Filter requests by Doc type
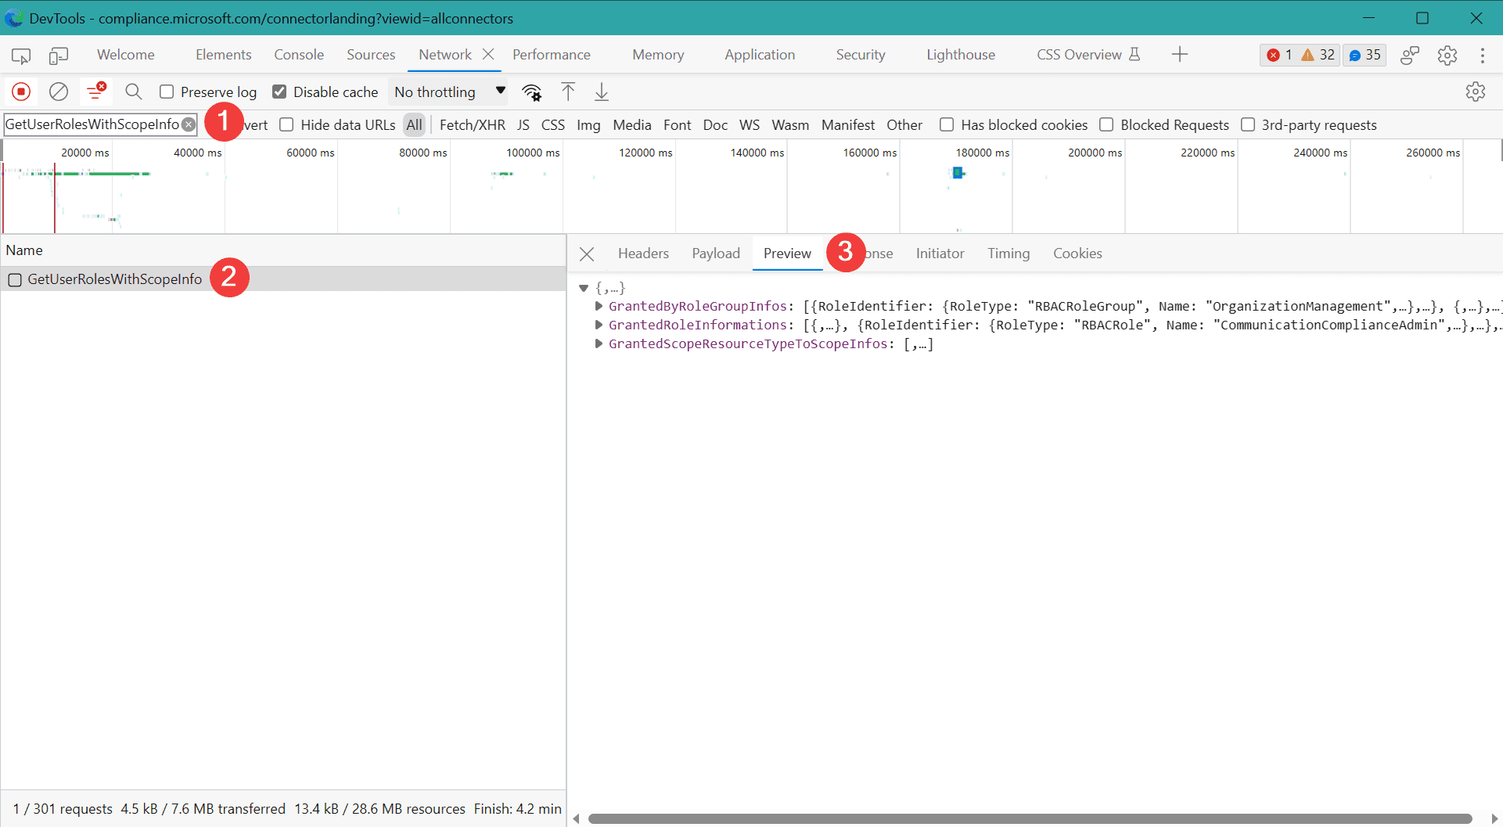This screenshot has width=1503, height=827. (715, 125)
